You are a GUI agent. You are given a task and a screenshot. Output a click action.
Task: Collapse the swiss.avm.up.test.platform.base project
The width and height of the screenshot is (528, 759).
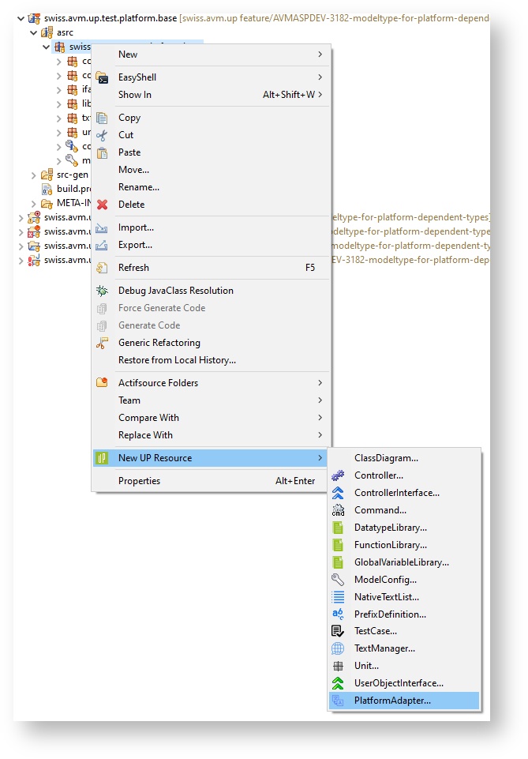(x=21, y=18)
